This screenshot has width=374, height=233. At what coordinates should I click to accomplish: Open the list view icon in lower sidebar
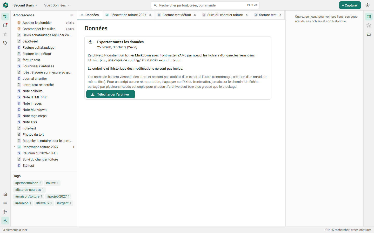tap(5, 203)
